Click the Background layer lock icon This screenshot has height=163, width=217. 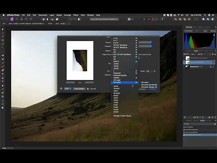click(x=211, y=67)
